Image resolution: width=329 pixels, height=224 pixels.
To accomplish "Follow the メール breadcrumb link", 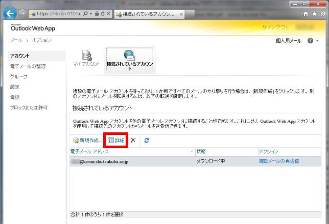I will [16, 40].
